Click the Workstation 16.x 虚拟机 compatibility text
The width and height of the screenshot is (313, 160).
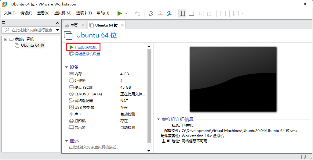tap(203, 136)
